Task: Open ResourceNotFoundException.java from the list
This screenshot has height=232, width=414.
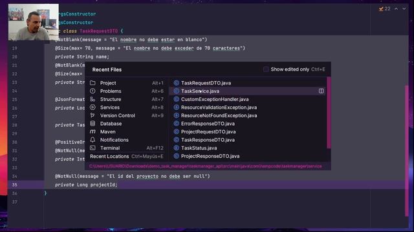Action: point(248,115)
